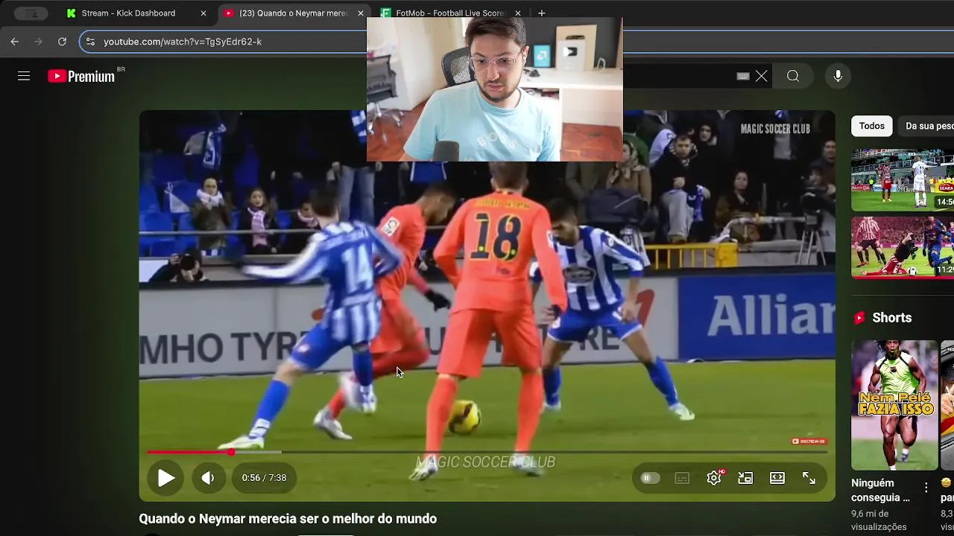Open a new browser tab
Viewport: 954px width, 536px height.
[542, 13]
